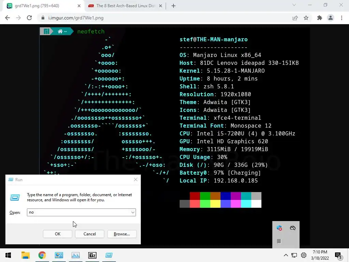Cancel the Run dialog

tap(90, 234)
